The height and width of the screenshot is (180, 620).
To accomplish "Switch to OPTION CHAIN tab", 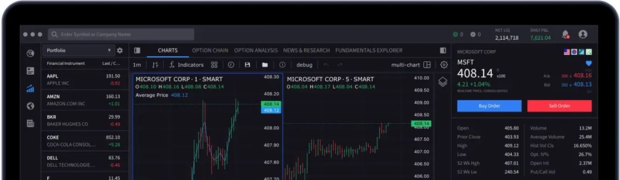I will pos(210,50).
